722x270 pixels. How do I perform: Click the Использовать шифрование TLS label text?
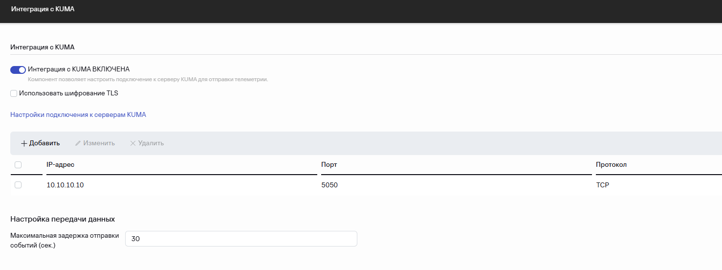68,93
